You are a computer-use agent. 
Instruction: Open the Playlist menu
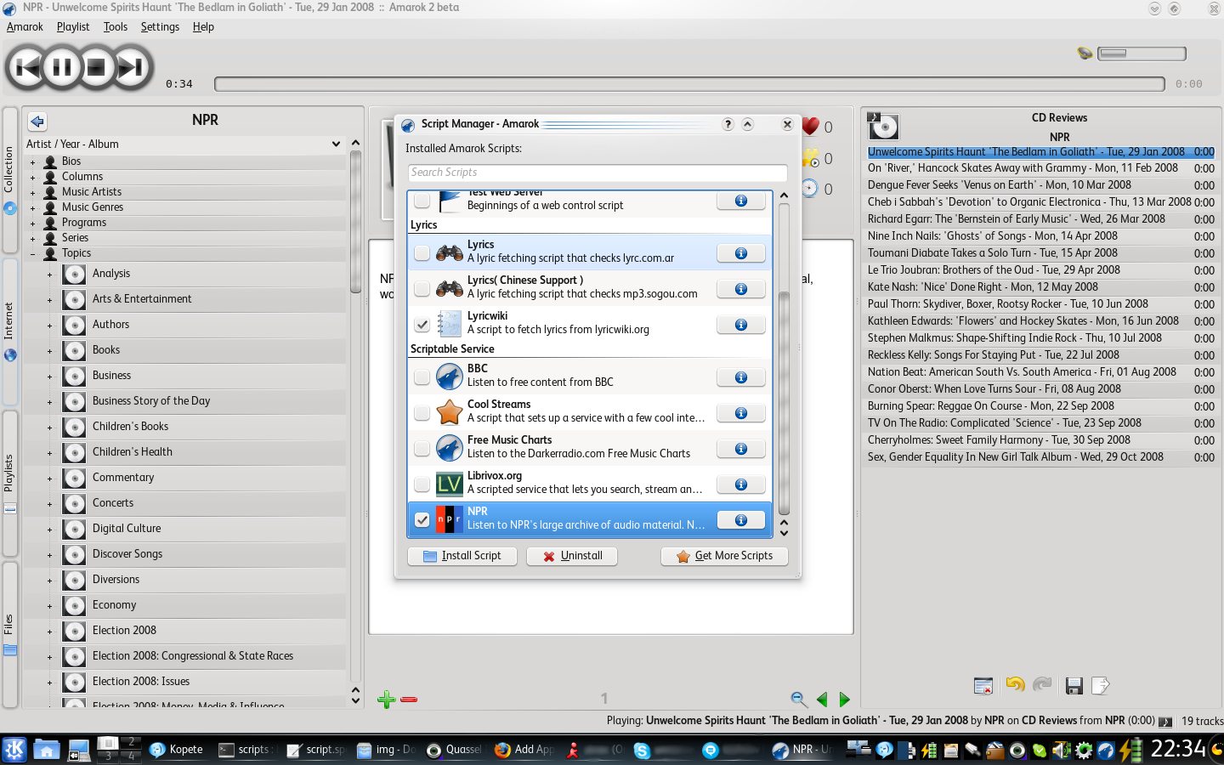(73, 27)
